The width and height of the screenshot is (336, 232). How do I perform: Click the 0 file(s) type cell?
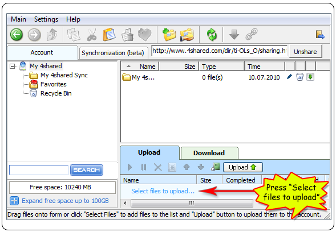tap(212, 77)
